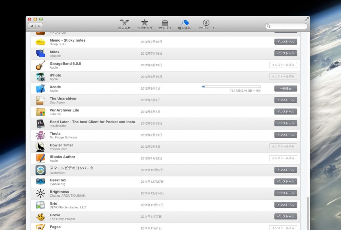
Task: Click the Growl paw icon
Action: coord(40,217)
